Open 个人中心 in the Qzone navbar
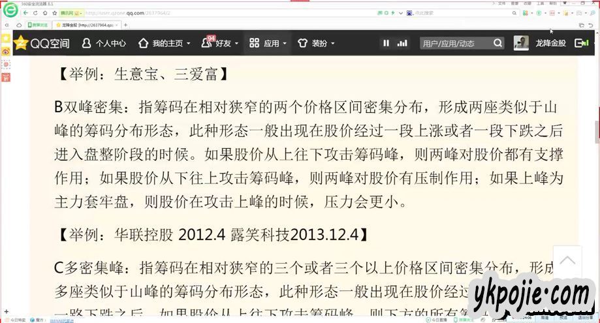 [104, 44]
